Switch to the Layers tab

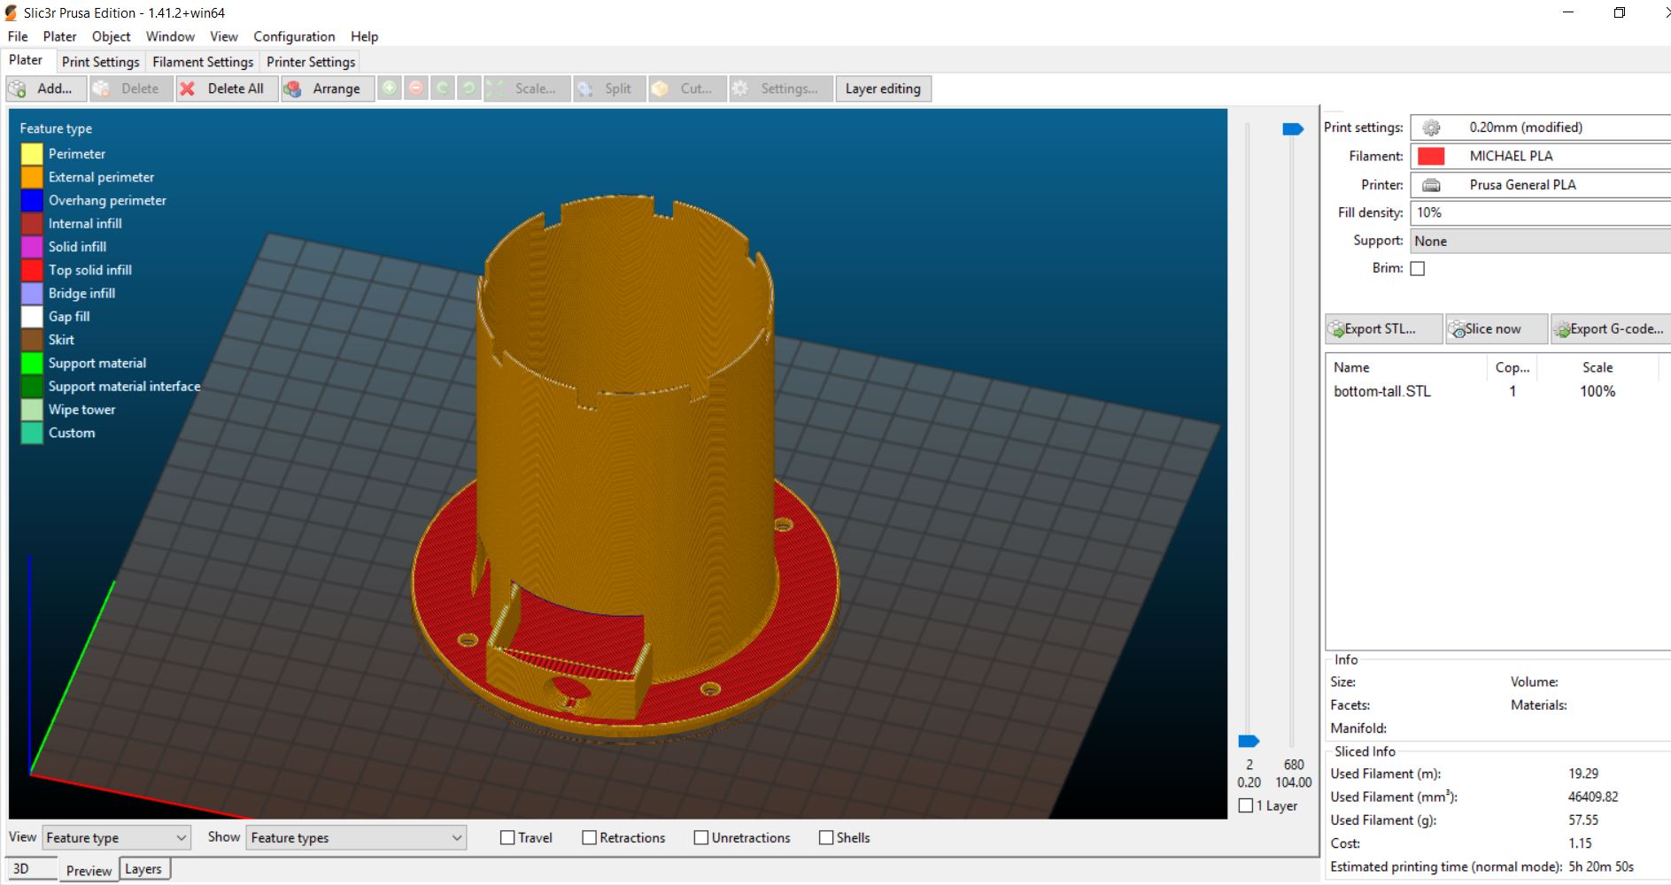[x=143, y=869]
